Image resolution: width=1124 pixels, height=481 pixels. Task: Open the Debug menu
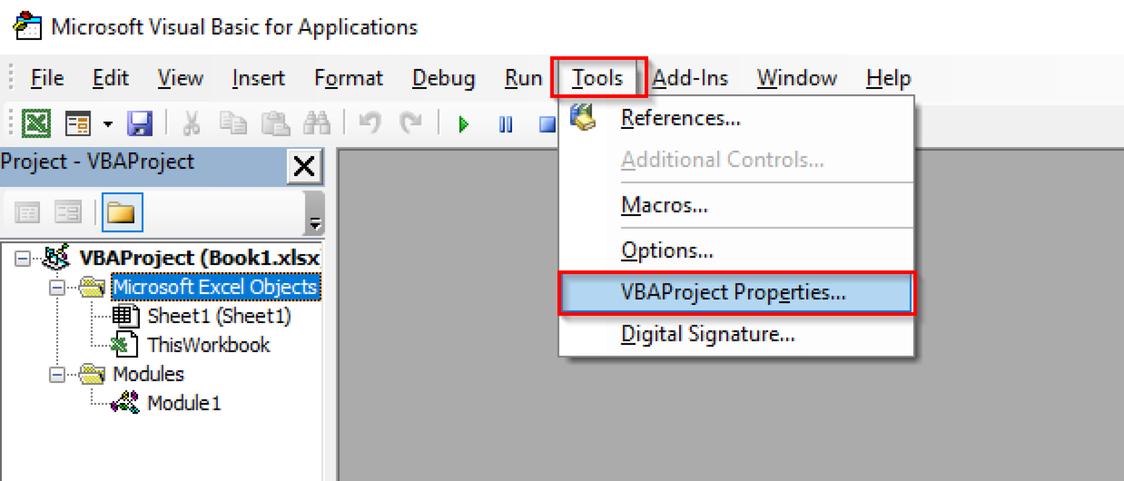coord(443,78)
